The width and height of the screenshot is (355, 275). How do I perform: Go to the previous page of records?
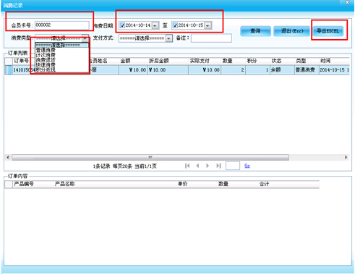coord(197,166)
